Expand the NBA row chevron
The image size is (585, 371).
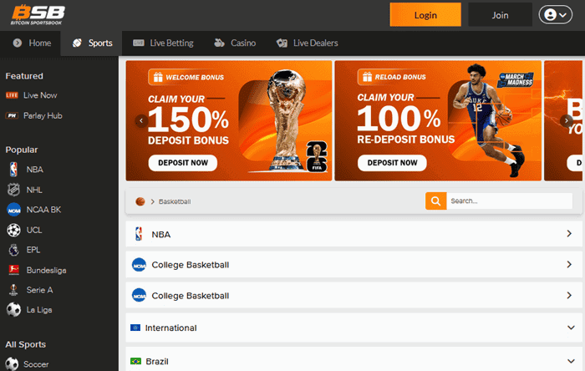point(569,234)
